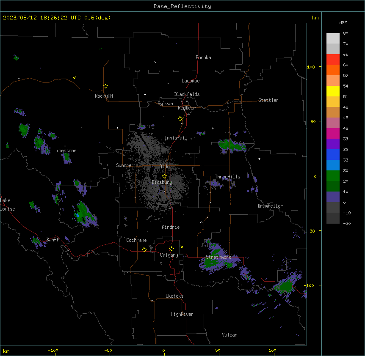The height and width of the screenshot is (356, 365).
Task: Click the white asterisk marker east of Innisfail
Action: click(213, 128)
